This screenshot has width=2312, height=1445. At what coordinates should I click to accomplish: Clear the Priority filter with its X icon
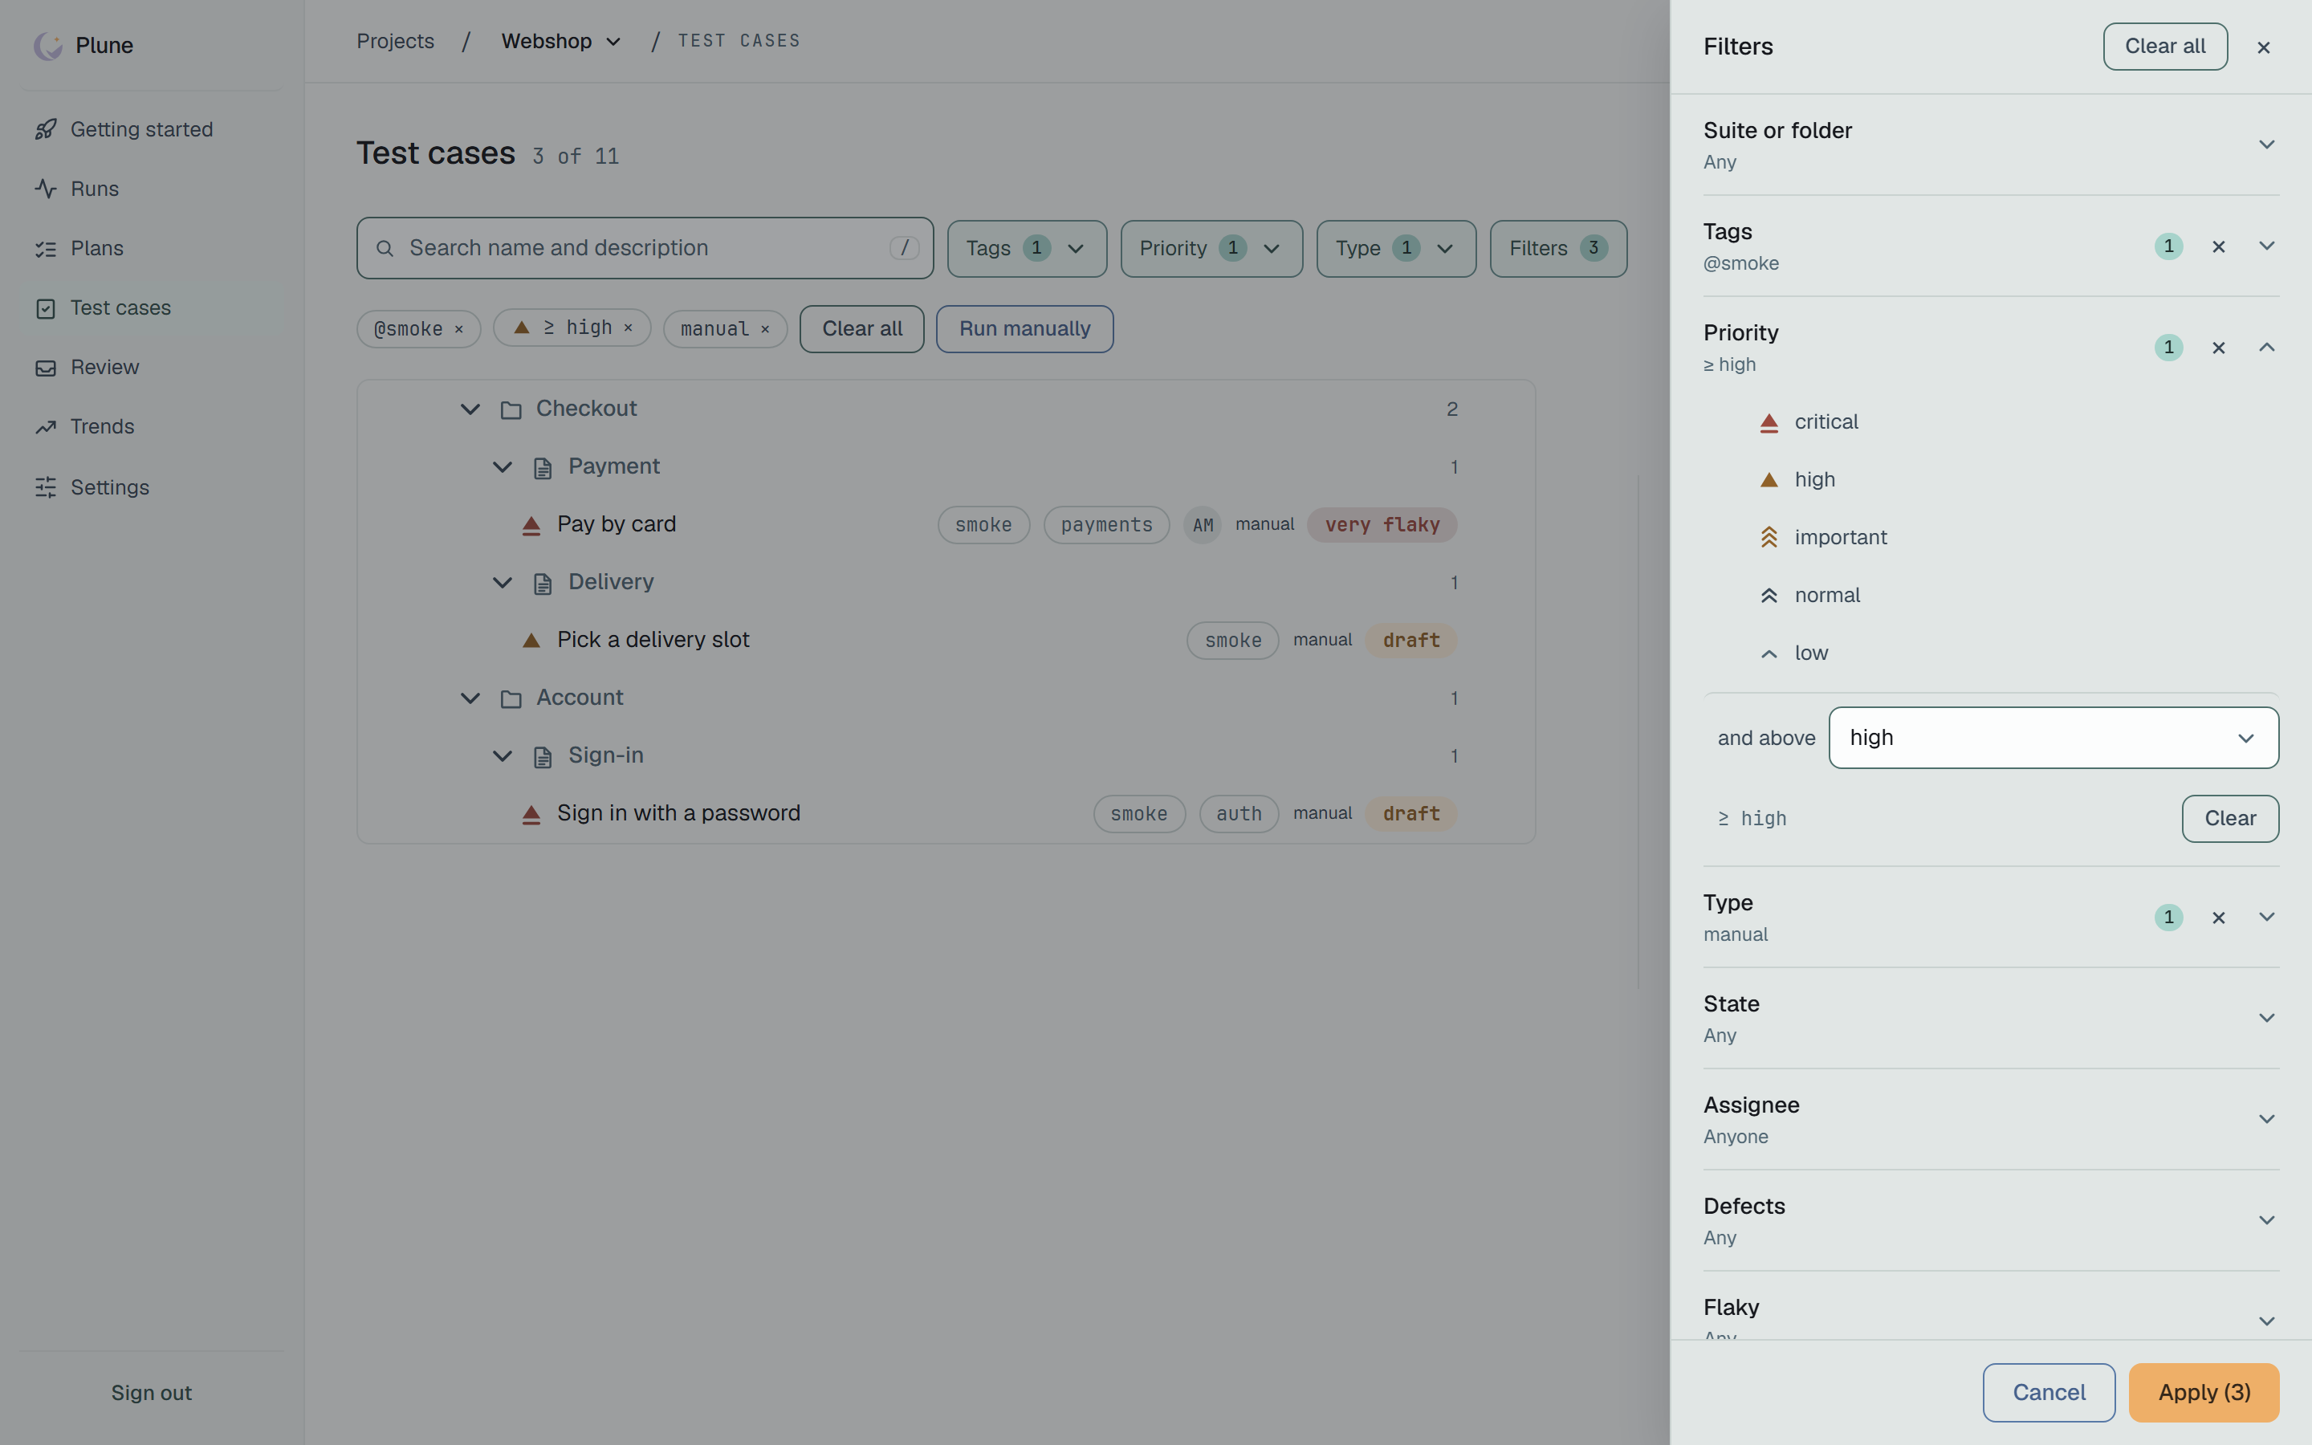point(2218,348)
